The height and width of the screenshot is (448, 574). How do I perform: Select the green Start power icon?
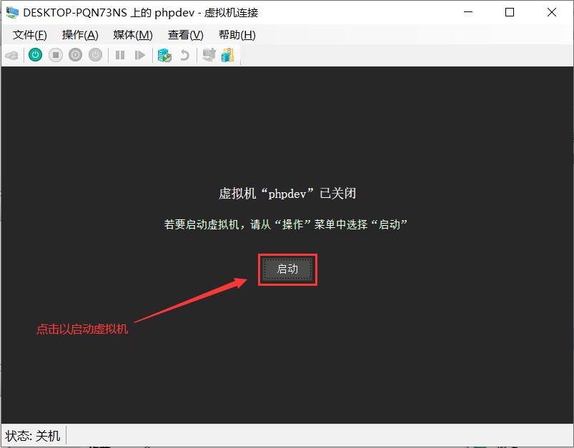point(35,54)
